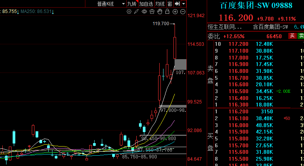Click the zoom out minus icon
This screenshot has width=304, height=166.
183,12
